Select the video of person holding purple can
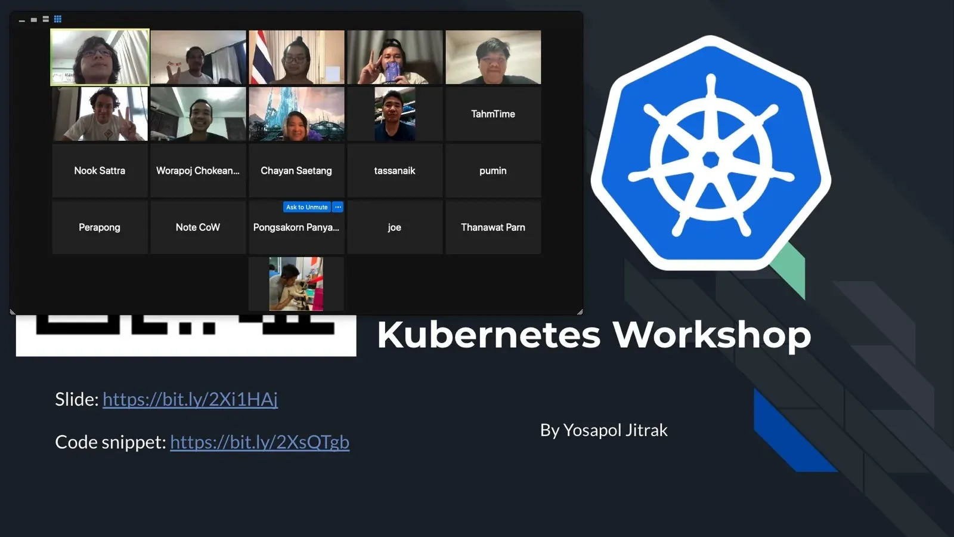This screenshot has width=954, height=537. [x=395, y=57]
